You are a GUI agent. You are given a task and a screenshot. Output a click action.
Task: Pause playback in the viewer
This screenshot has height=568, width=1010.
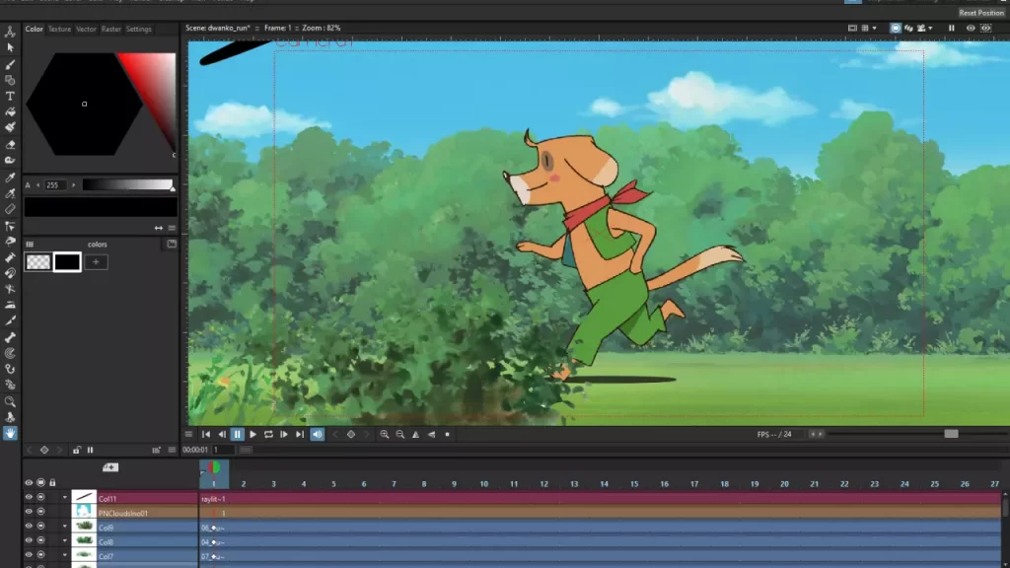(x=237, y=435)
